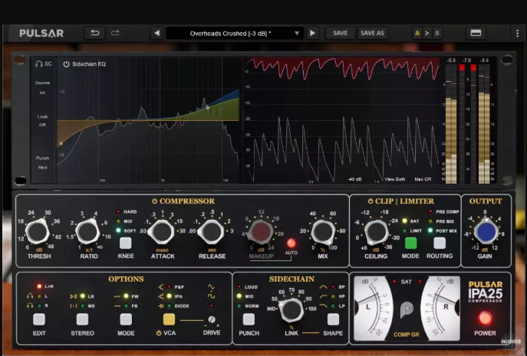Click the HP filter shape icon

(x=323, y=296)
